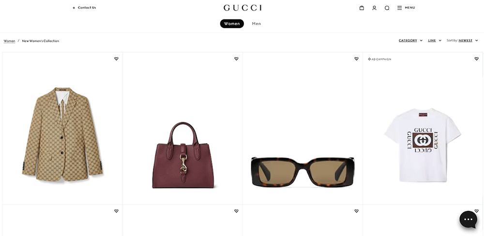484x236 pixels.
Task: Click the Contact Us link
Action: pyautogui.click(x=87, y=8)
